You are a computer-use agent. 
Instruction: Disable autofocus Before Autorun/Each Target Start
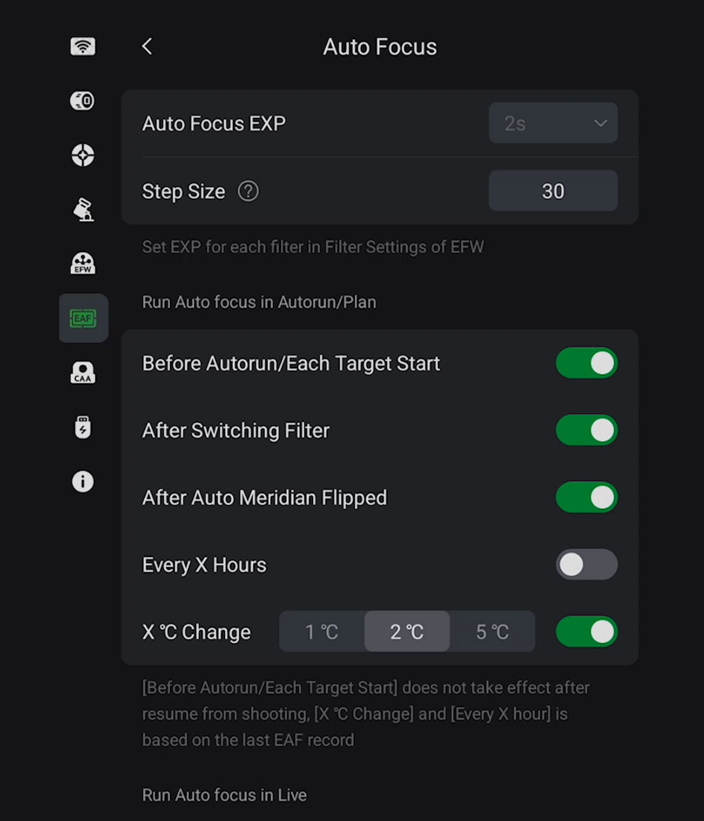pos(586,363)
